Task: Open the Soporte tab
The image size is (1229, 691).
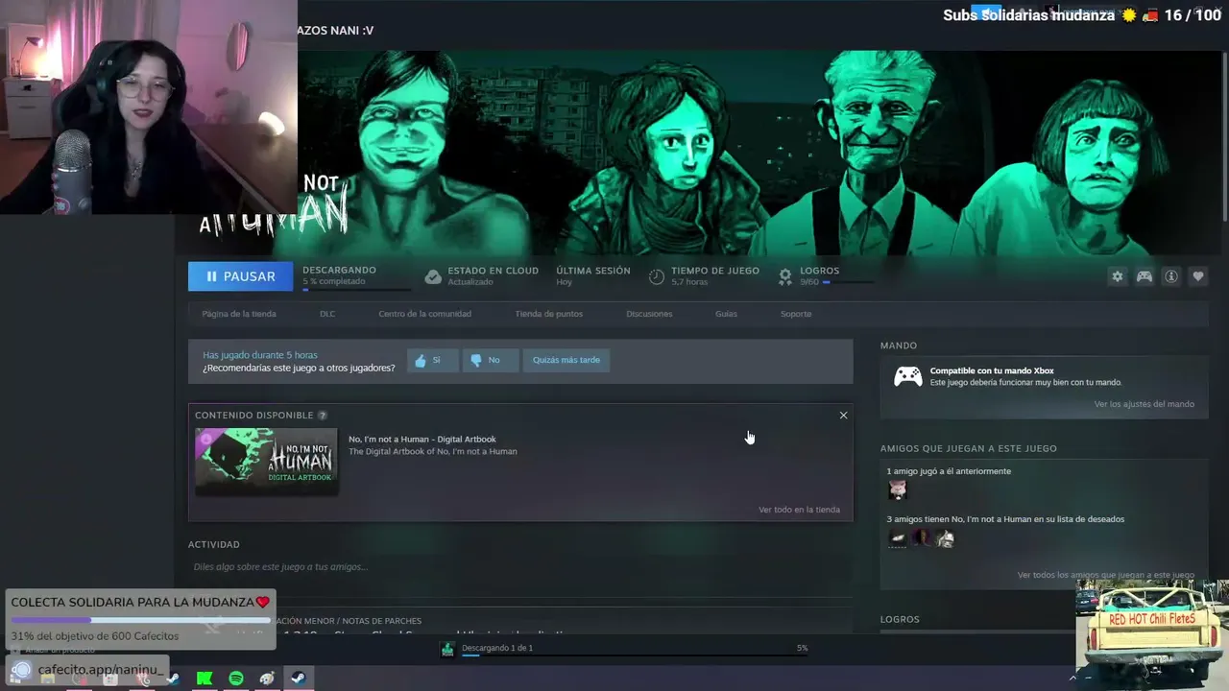Action: point(796,314)
